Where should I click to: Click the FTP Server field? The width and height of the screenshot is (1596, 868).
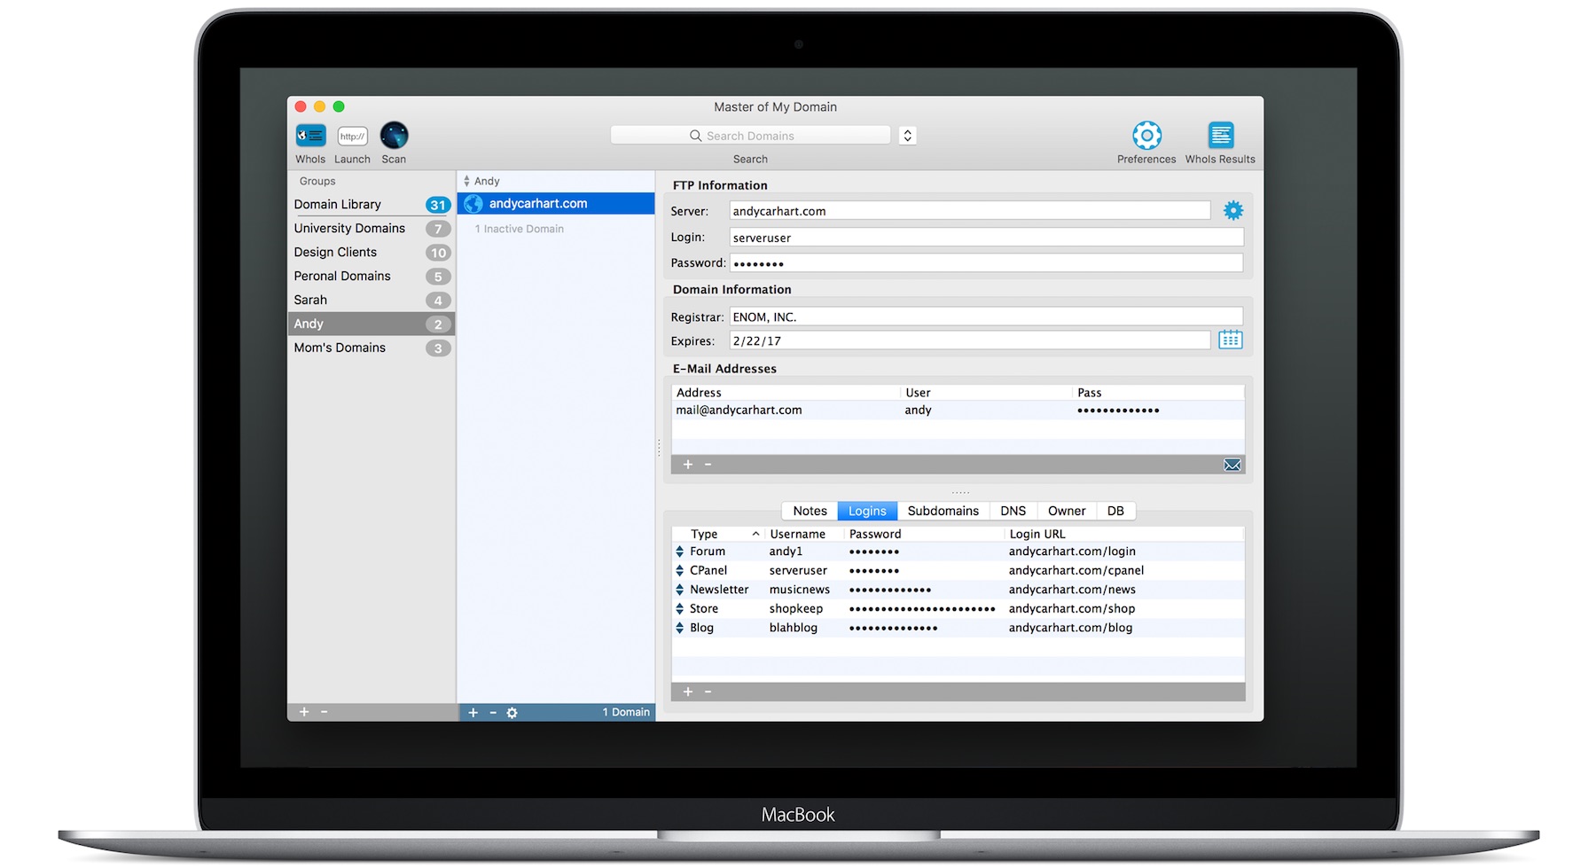tap(970, 211)
